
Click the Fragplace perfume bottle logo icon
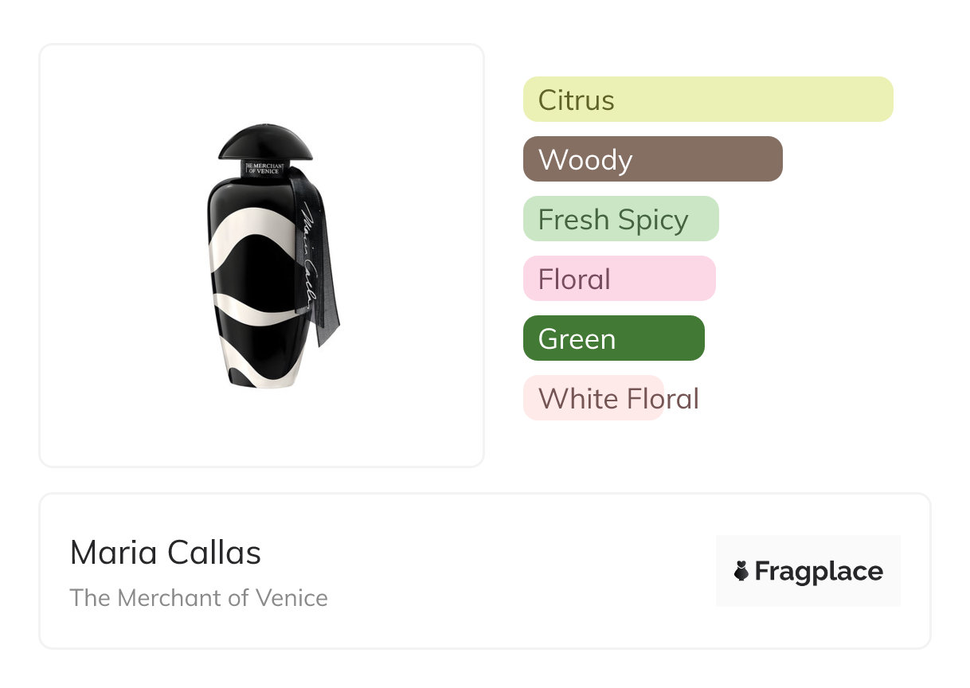click(x=741, y=571)
